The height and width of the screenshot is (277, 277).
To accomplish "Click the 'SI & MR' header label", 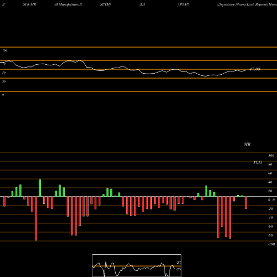I will 29,4.
